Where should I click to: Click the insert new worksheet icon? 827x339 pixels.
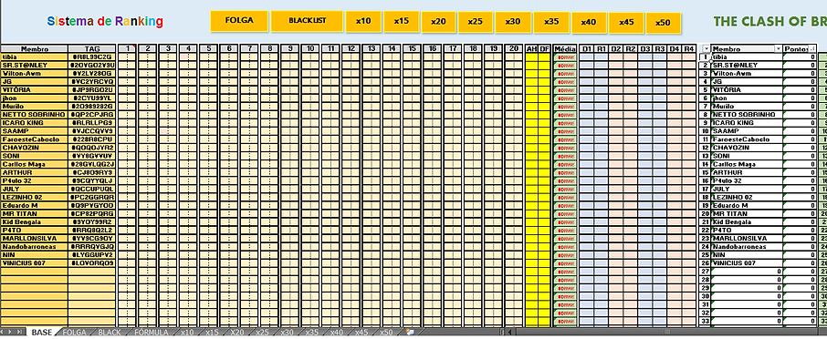point(410,332)
